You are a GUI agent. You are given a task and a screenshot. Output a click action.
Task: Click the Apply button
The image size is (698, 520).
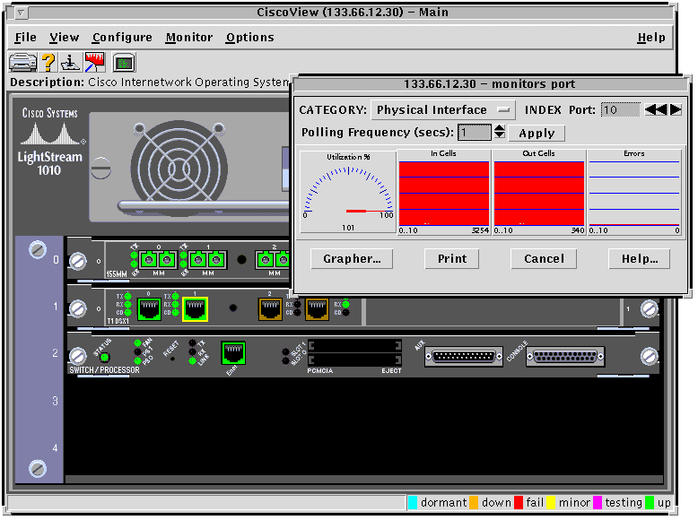(x=537, y=133)
